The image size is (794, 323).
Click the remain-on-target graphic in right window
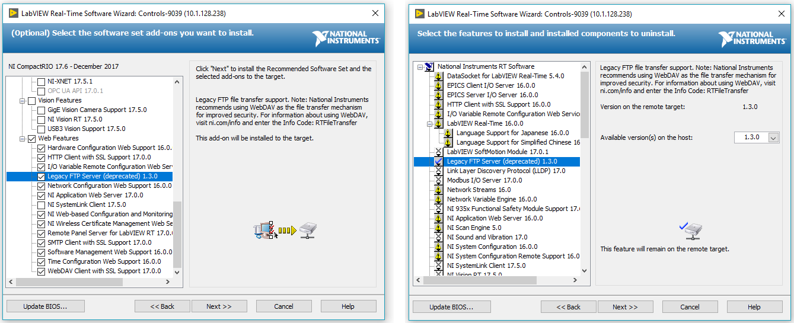pos(691,230)
